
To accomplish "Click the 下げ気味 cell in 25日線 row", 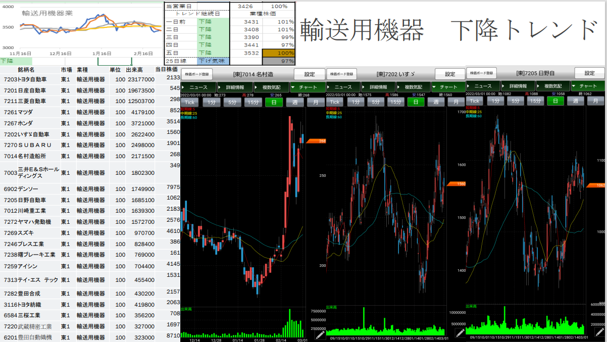I will point(213,61).
